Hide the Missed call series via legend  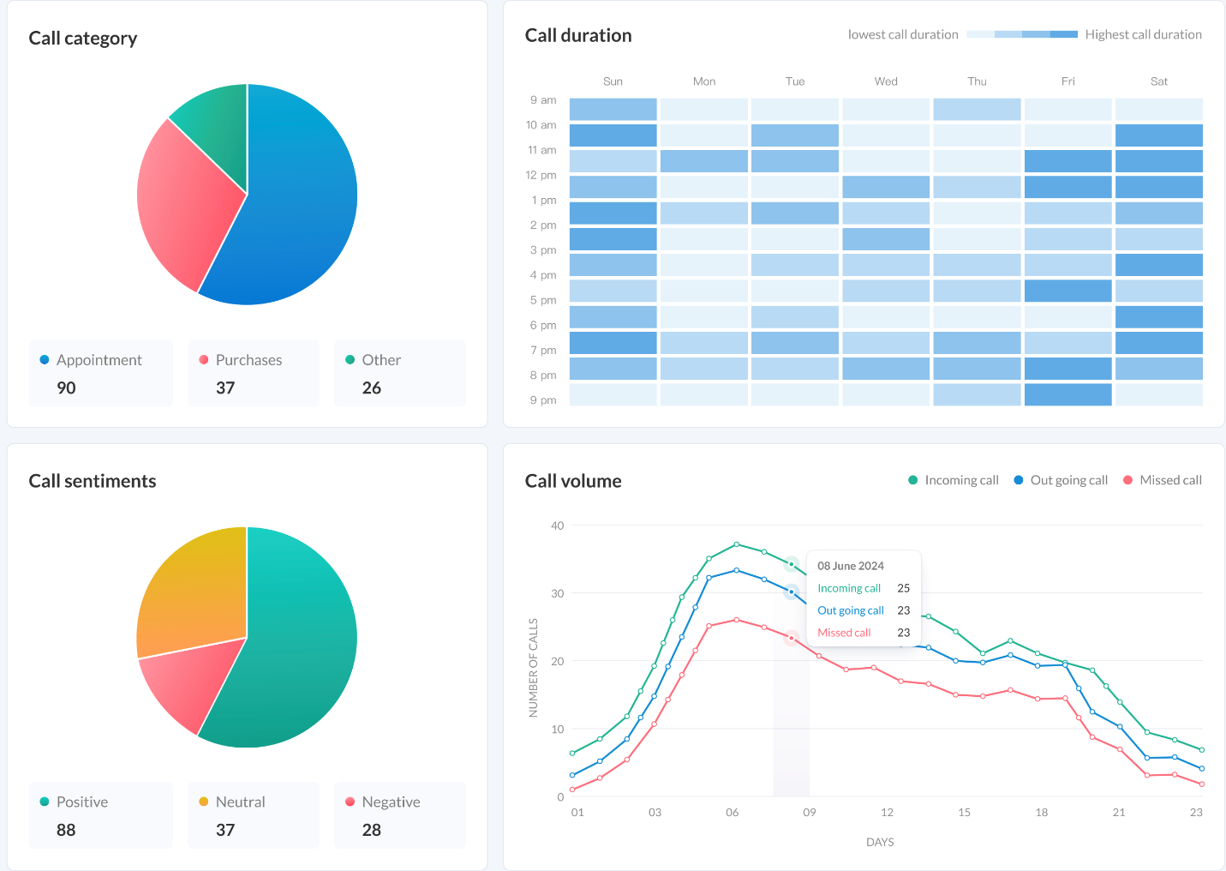(1162, 480)
